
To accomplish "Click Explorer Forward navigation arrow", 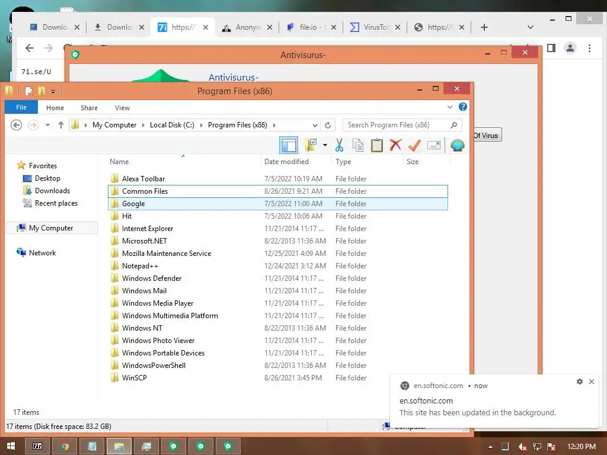I will 33,125.
